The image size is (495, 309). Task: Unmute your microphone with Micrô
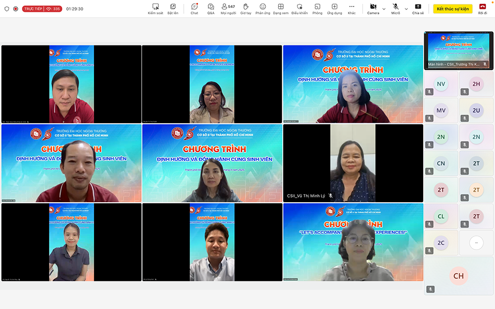click(395, 7)
